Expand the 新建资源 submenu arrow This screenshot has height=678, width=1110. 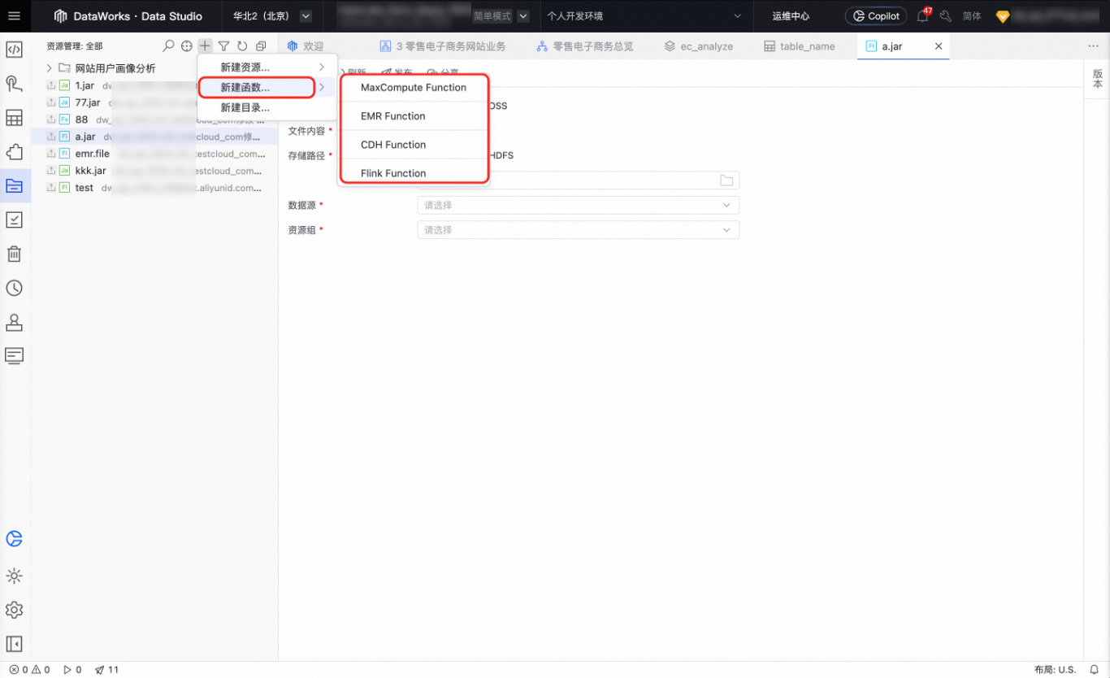click(x=322, y=67)
